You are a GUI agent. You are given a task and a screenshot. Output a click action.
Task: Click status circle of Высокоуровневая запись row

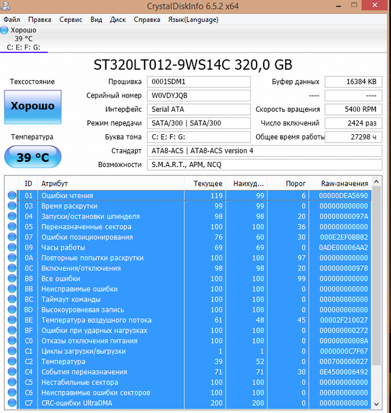tap(12, 310)
